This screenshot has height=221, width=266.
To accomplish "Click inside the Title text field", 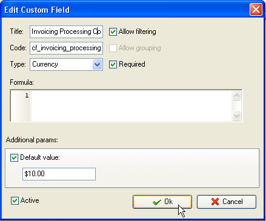I will tap(66, 31).
